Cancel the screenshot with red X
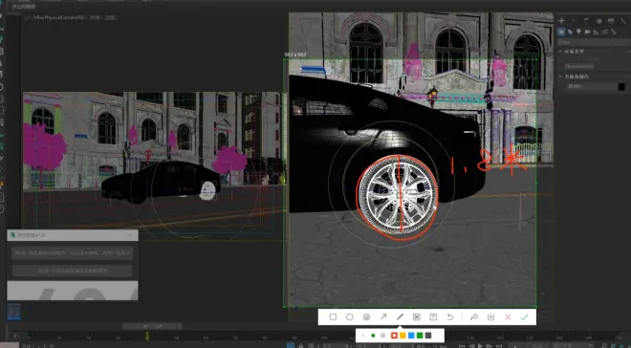This screenshot has width=631, height=348. [508, 317]
